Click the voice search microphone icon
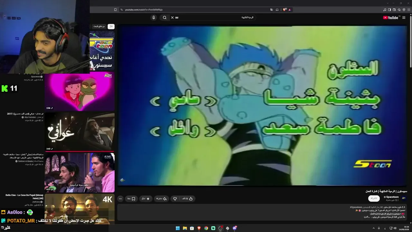The image size is (412, 232). (x=154, y=17)
